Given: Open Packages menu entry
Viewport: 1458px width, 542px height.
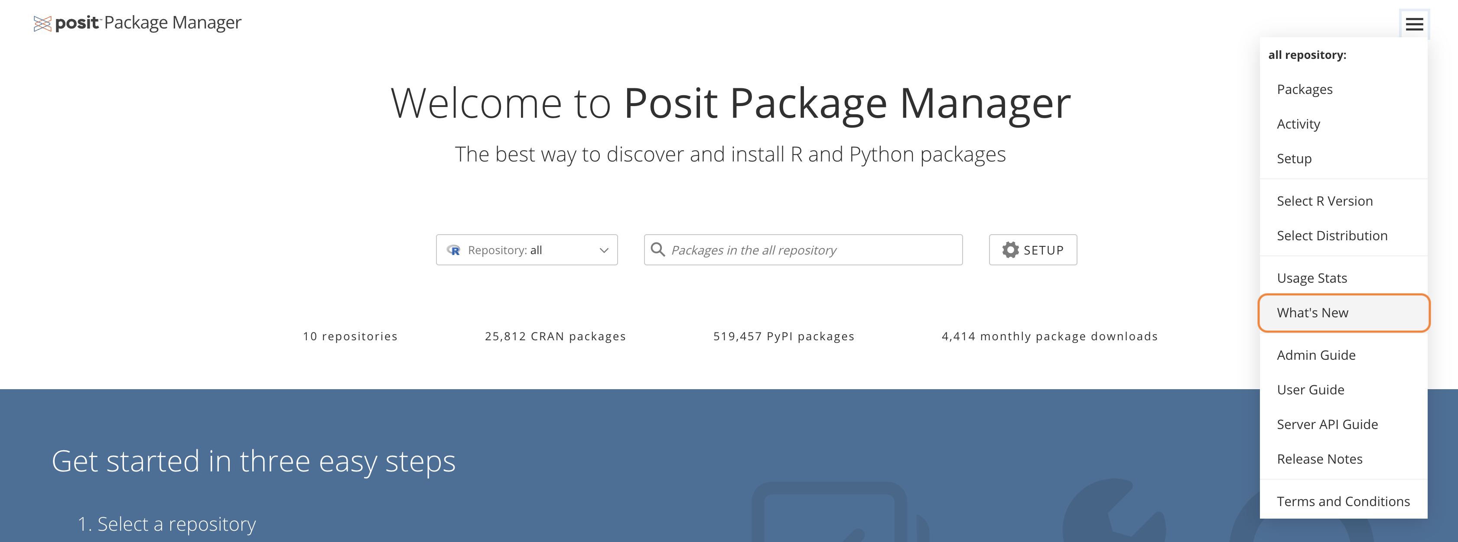Looking at the screenshot, I should click(1305, 89).
